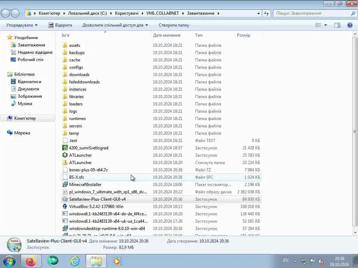Open Firefox from the taskbar

31,261
